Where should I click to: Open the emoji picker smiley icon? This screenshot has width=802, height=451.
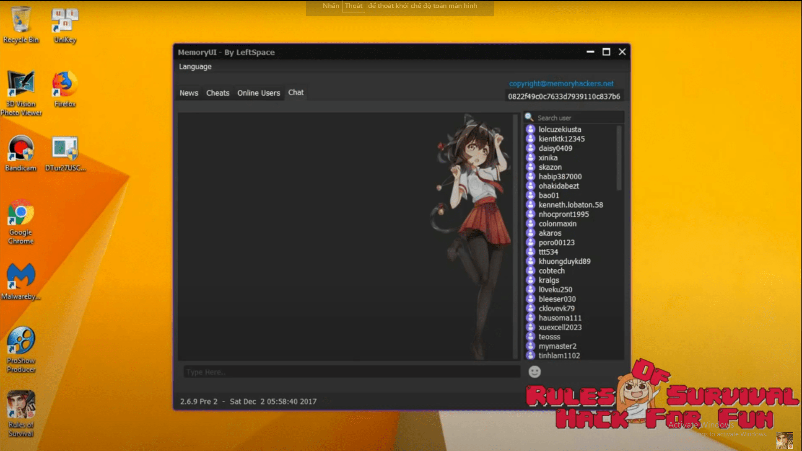[x=535, y=372]
